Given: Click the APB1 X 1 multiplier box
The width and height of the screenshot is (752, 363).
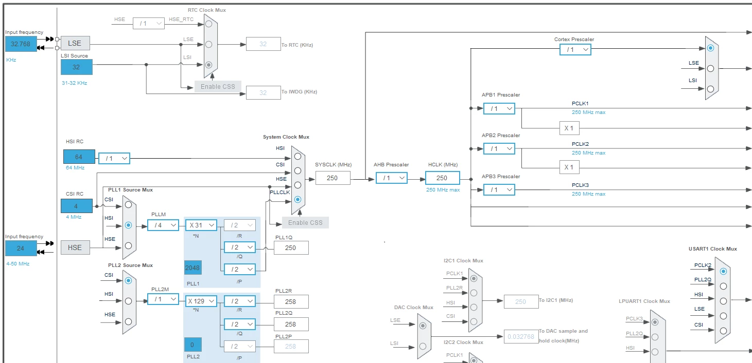Looking at the screenshot, I should pyautogui.click(x=569, y=128).
